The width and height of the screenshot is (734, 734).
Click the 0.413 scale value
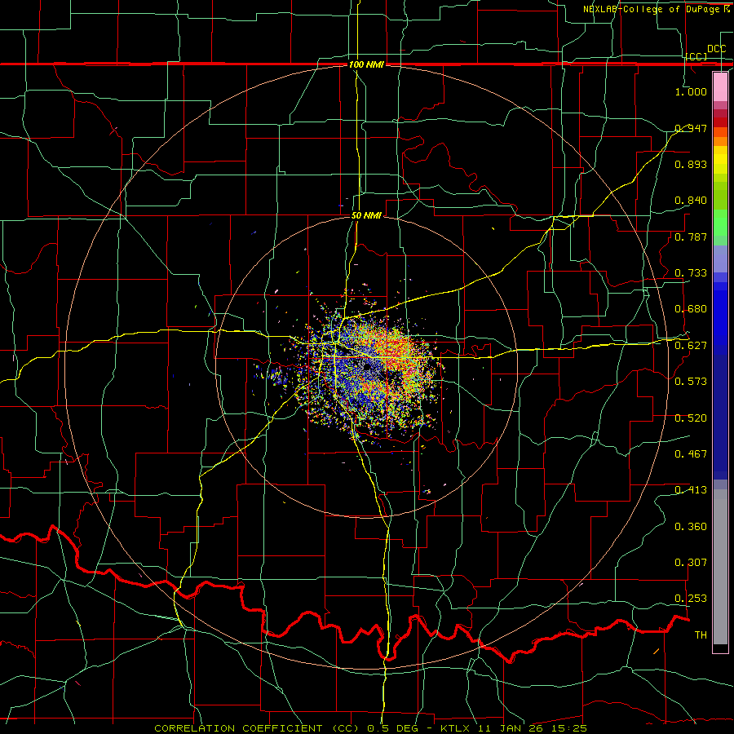pyautogui.click(x=691, y=490)
